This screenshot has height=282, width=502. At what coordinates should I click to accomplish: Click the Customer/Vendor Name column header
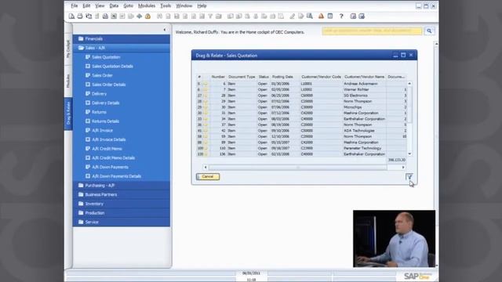[364, 77]
